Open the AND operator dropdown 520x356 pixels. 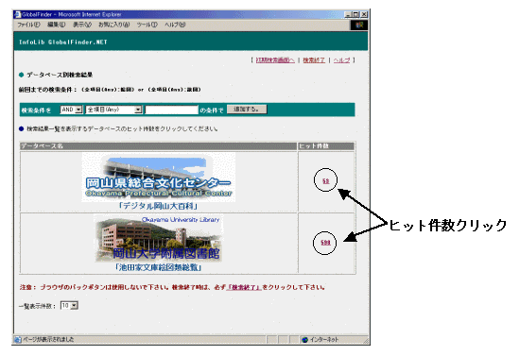pos(71,110)
